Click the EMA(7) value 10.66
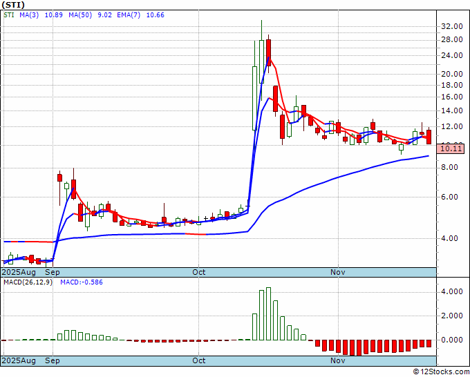 156,15
